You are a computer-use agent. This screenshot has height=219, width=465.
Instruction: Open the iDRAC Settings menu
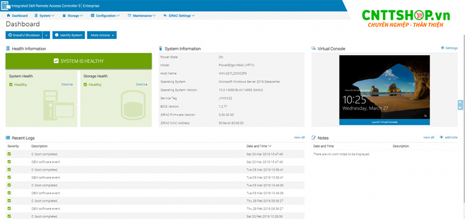(x=179, y=16)
